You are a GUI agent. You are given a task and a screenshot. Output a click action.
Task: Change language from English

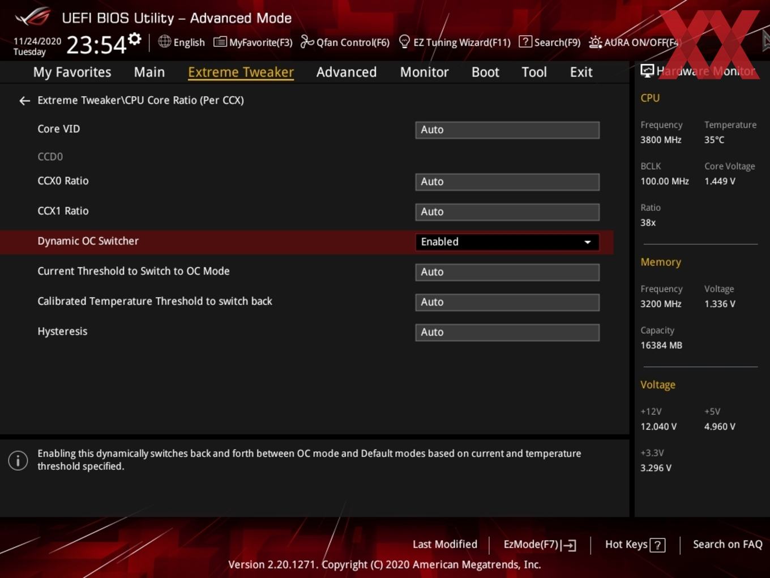(189, 42)
